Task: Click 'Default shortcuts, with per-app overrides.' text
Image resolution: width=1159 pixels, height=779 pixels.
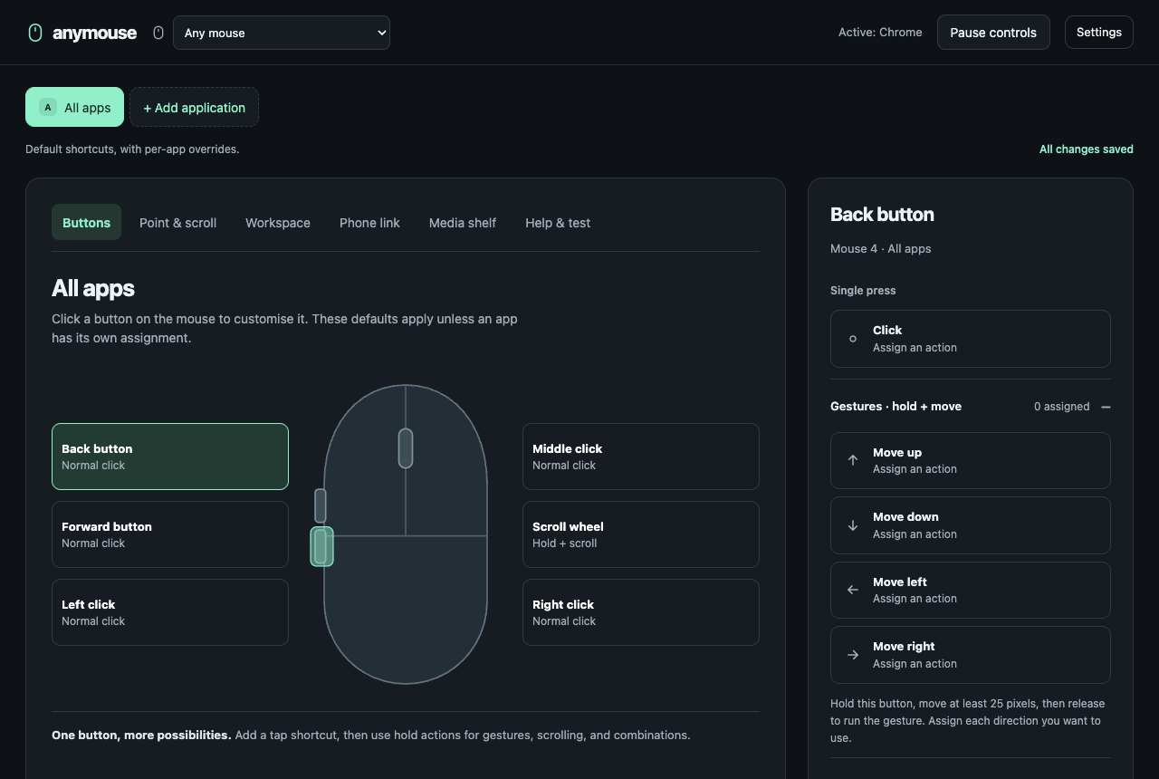Action: coord(132,149)
